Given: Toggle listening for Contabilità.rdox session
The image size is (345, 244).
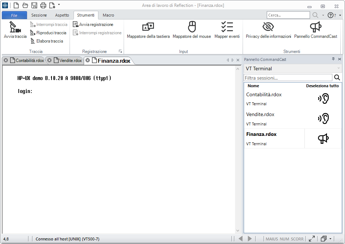Looking at the screenshot, I should coord(323,99).
